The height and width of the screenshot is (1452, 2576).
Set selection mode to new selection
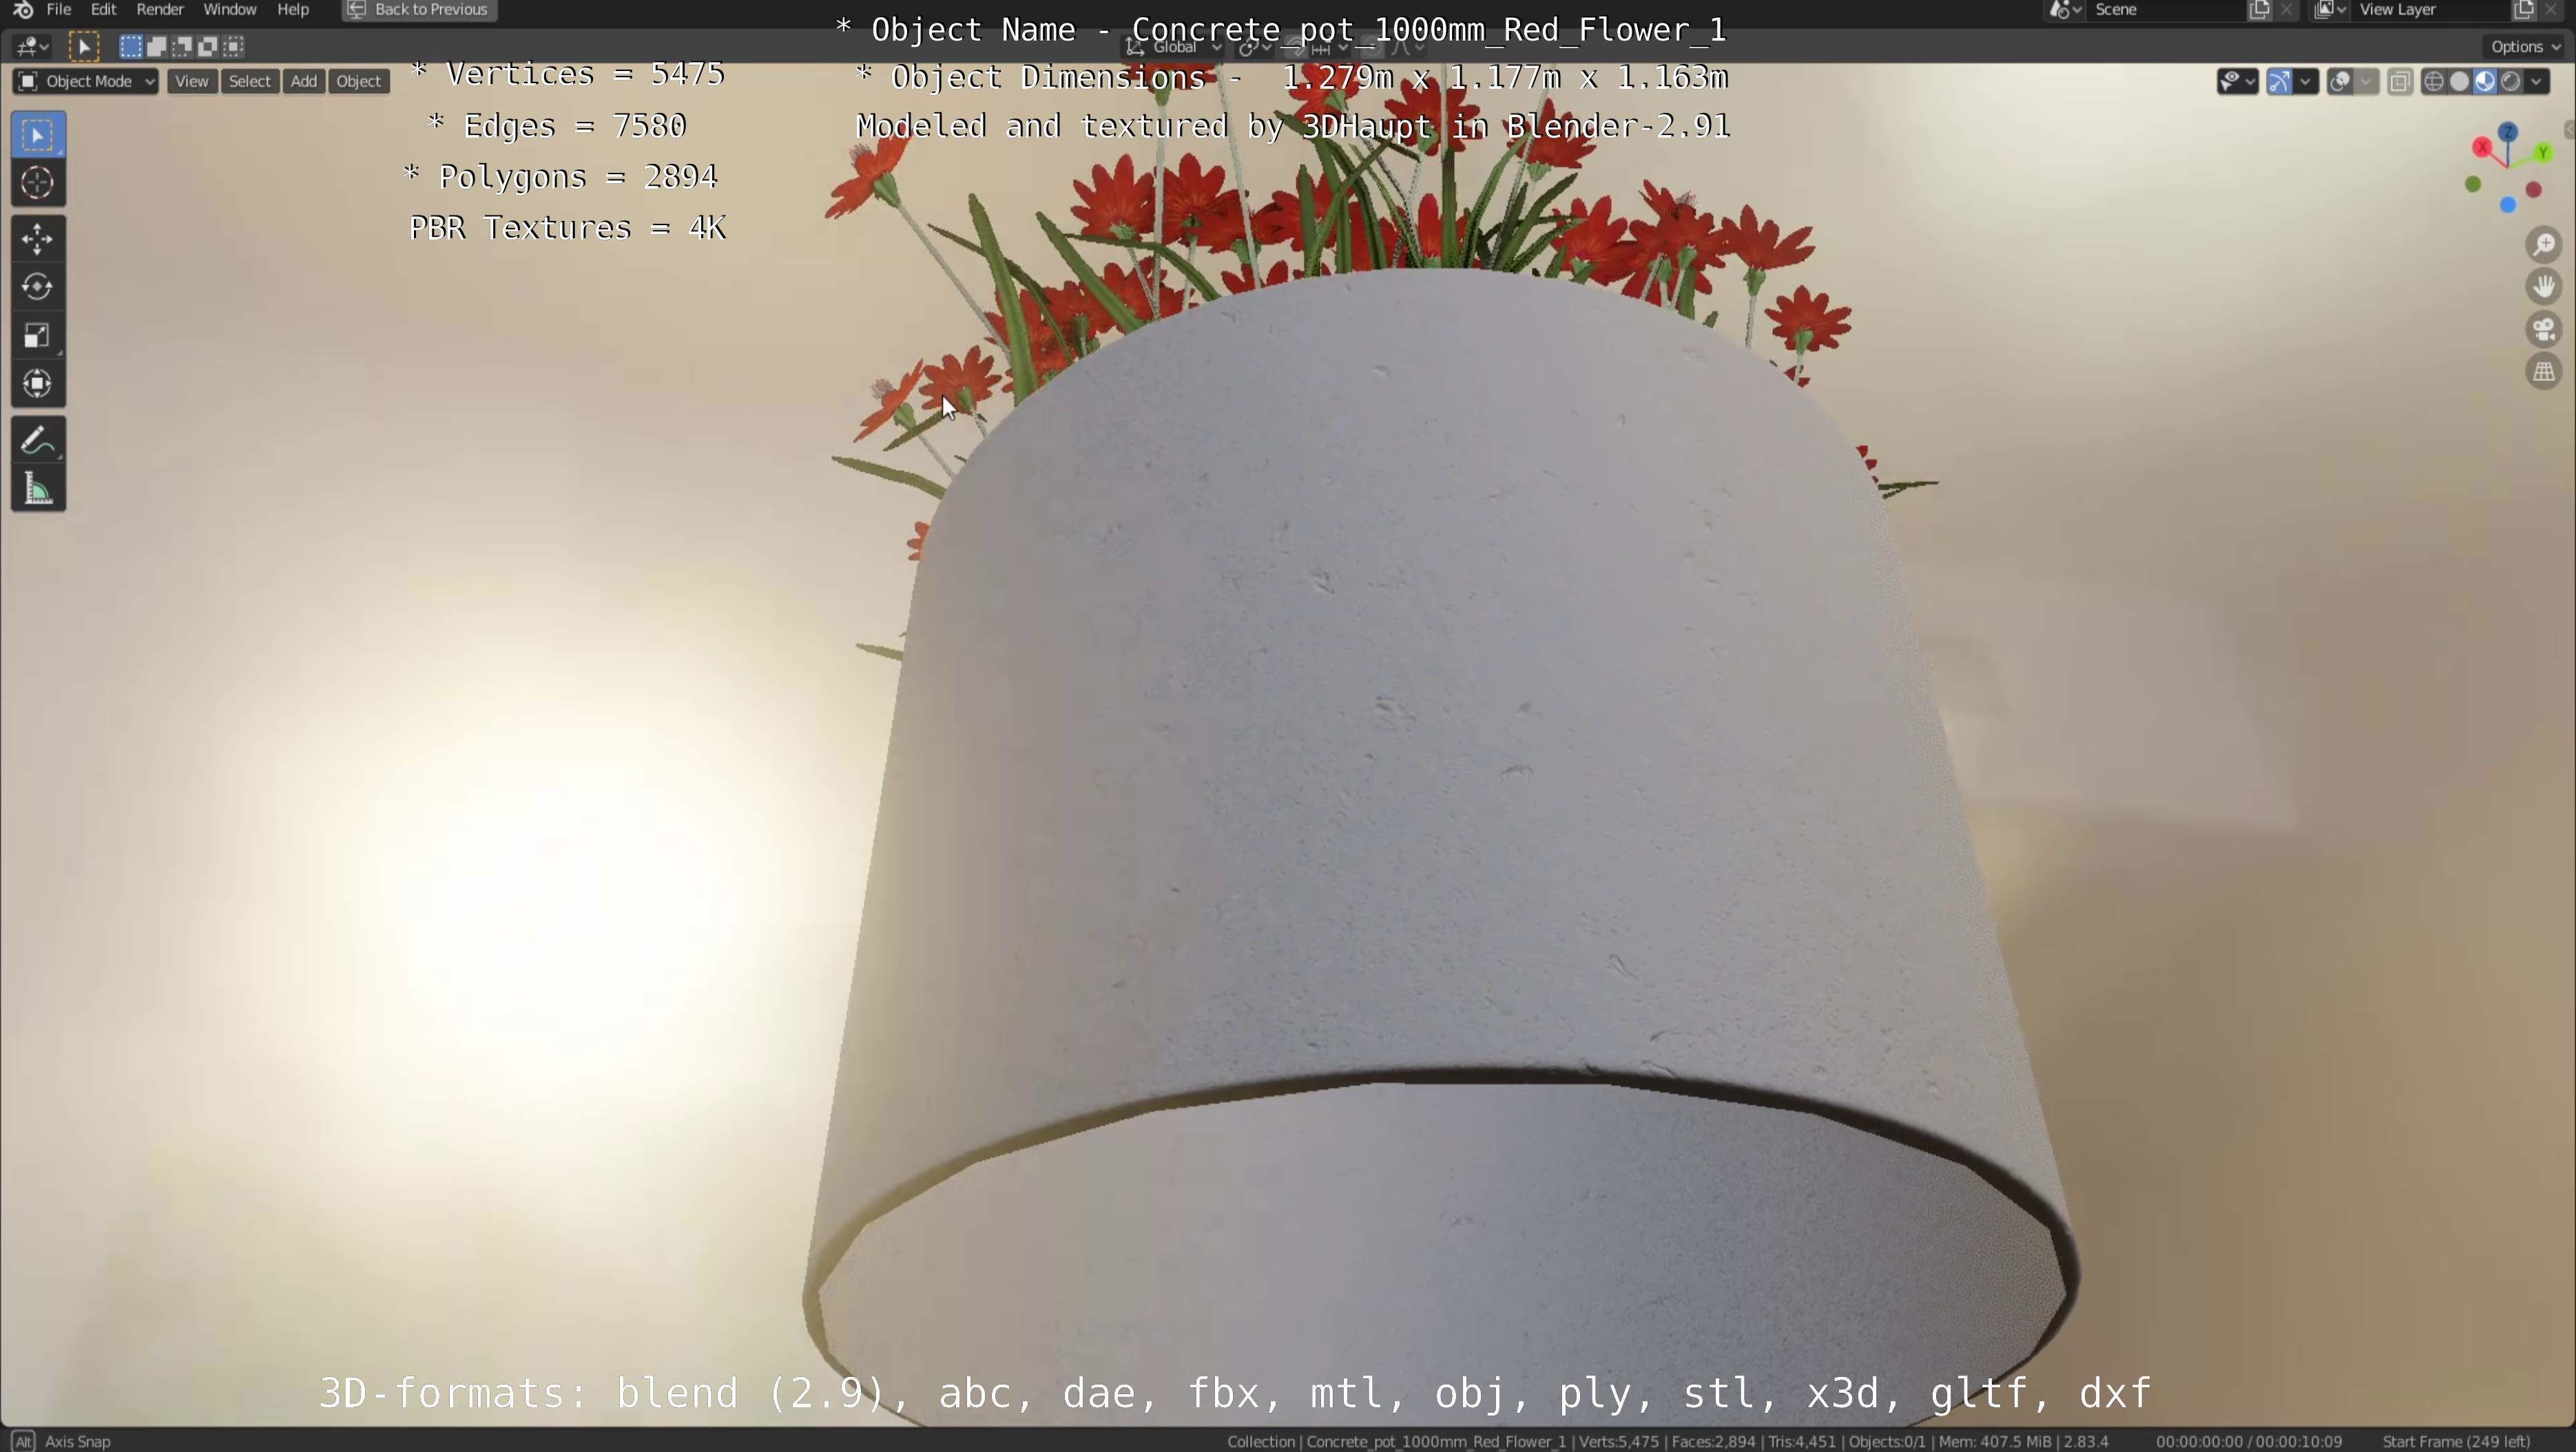(130, 46)
